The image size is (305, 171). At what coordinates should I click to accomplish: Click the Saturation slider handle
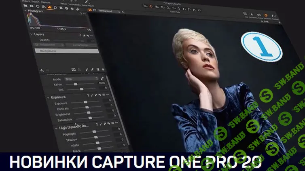[90, 118]
